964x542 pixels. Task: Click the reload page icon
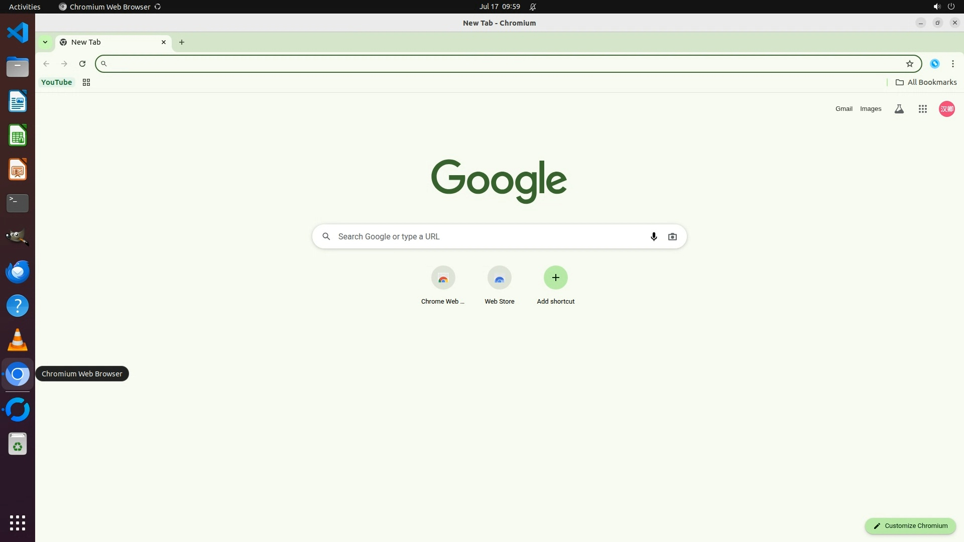(x=82, y=64)
